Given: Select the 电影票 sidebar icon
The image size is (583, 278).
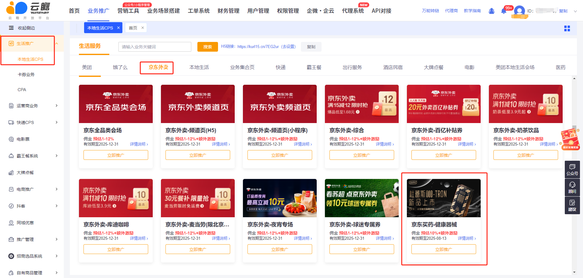Looking at the screenshot, I should pos(11,139).
